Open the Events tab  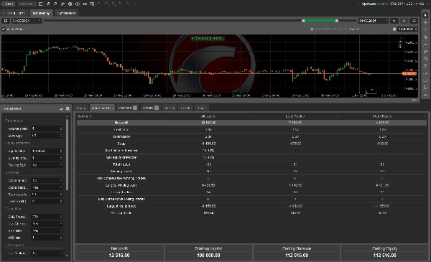tap(185, 108)
